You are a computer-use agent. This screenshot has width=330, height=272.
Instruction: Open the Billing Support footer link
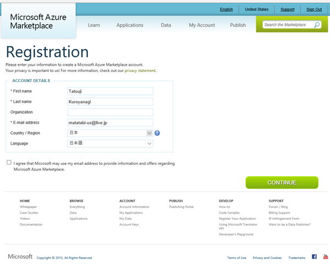(x=279, y=213)
